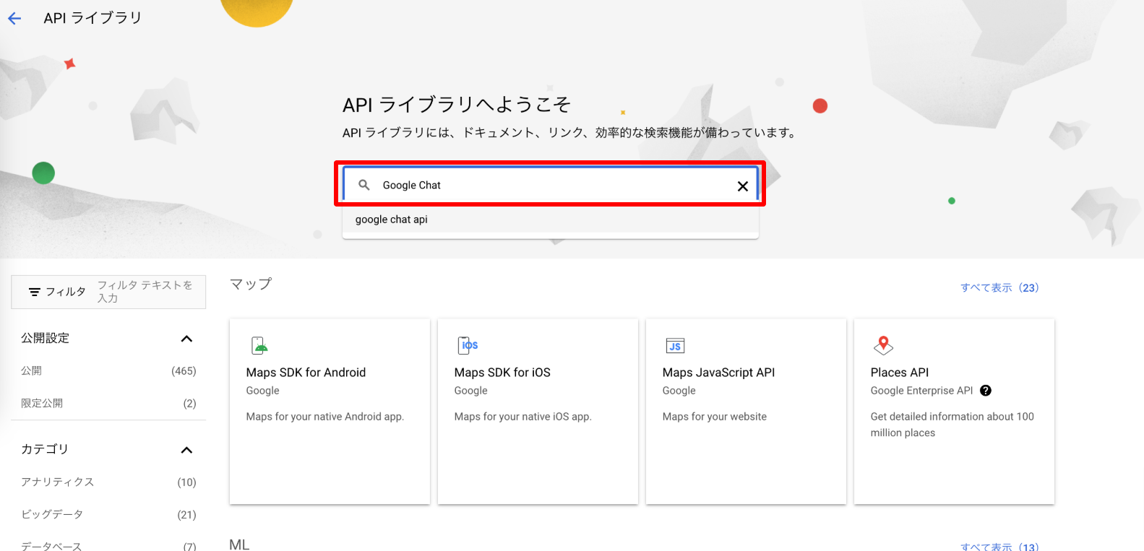Select the ビッグデータ category

(x=52, y=514)
